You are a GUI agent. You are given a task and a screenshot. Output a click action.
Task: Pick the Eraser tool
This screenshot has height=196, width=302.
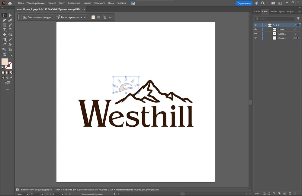[5, 35]
